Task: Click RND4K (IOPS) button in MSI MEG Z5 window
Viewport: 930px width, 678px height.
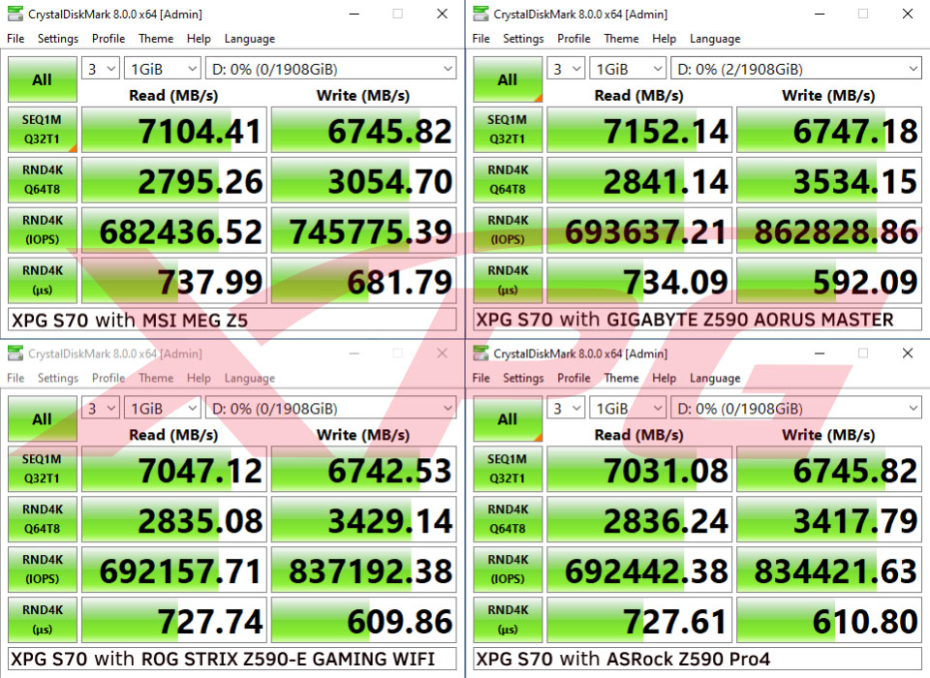Action: (42, 230)
